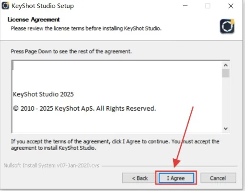Click the 'Press Page Down' instruction text

pos(71,51)
